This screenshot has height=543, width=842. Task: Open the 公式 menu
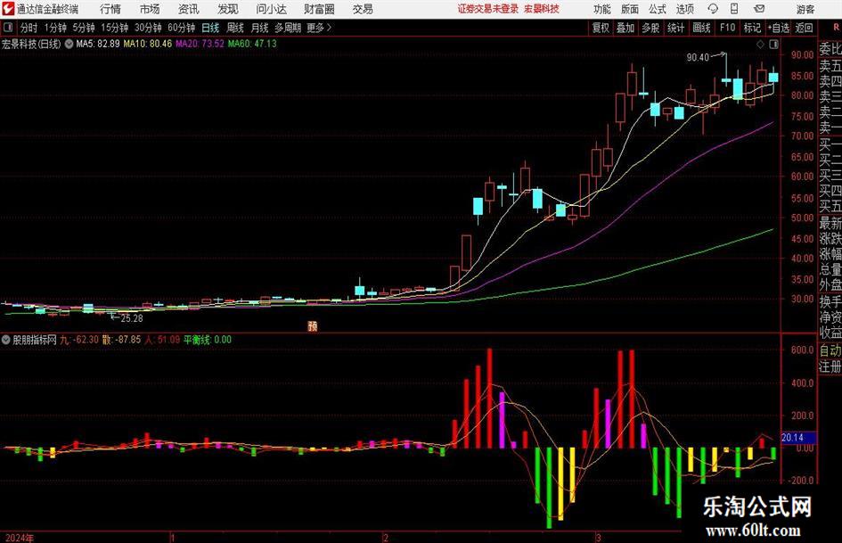click(658, 9)
